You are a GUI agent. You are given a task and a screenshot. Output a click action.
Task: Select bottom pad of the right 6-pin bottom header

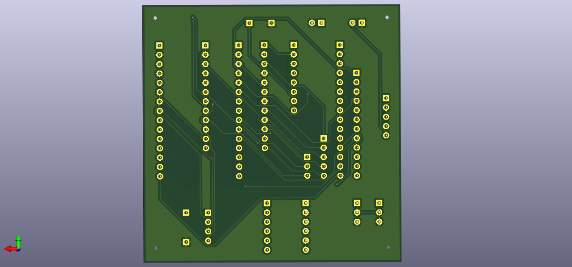306,250
